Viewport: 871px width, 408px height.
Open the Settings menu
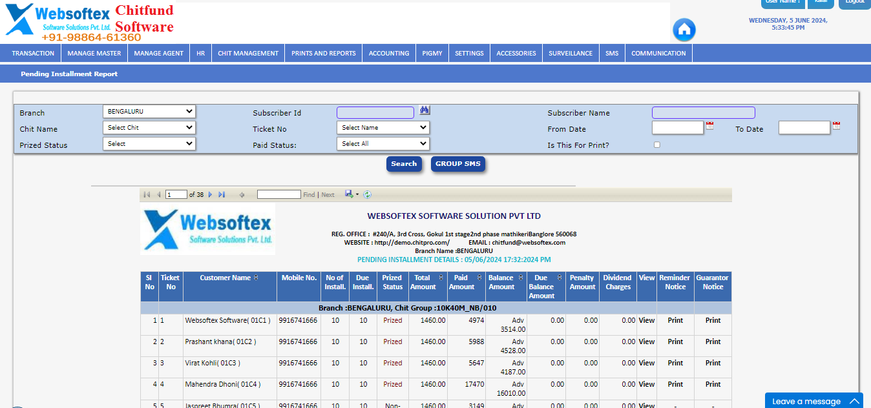(469, 54)
